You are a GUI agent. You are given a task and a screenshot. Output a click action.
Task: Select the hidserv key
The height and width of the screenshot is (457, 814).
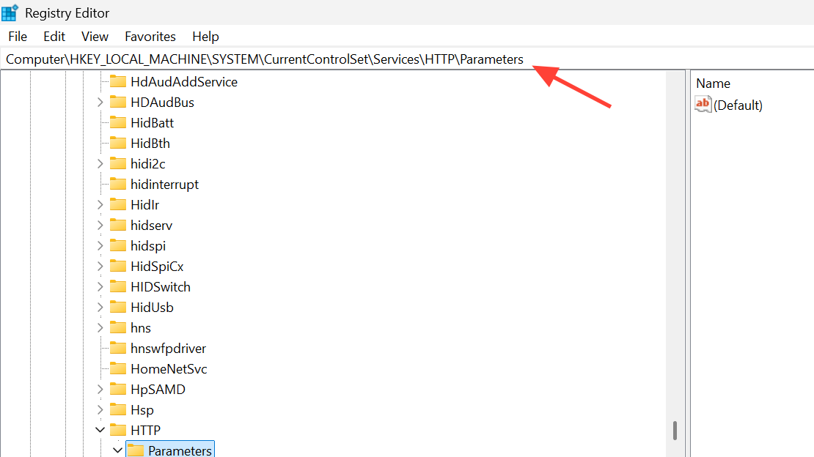coord(151,225)
